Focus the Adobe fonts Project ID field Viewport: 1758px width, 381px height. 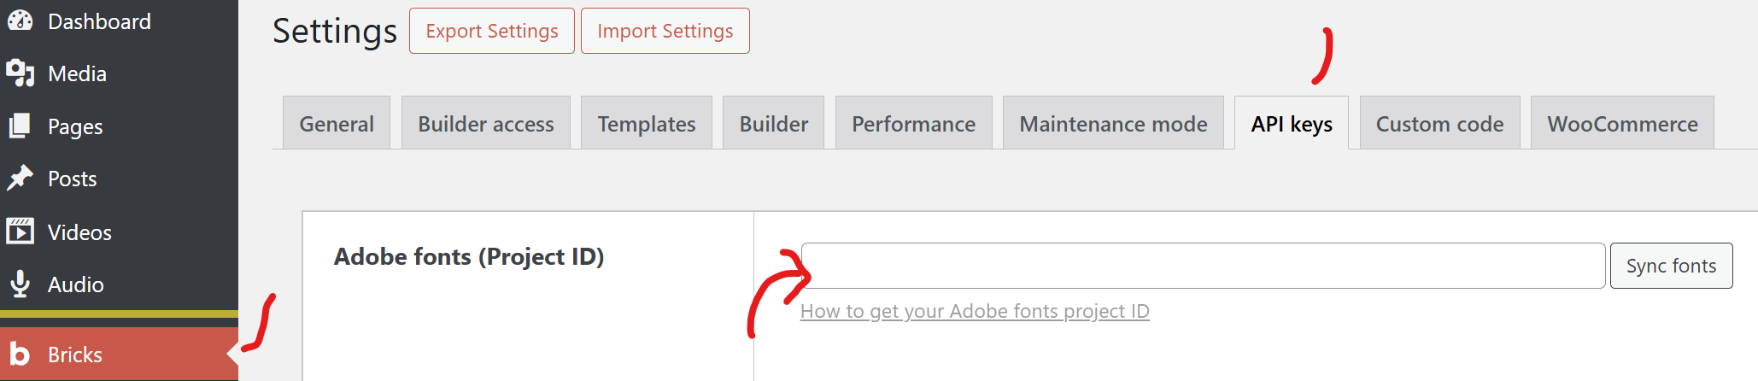[1203, 266]
